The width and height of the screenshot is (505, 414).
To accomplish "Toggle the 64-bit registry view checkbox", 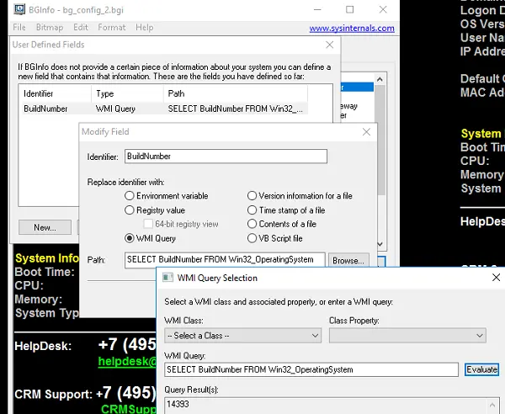I will coord(148,224).
